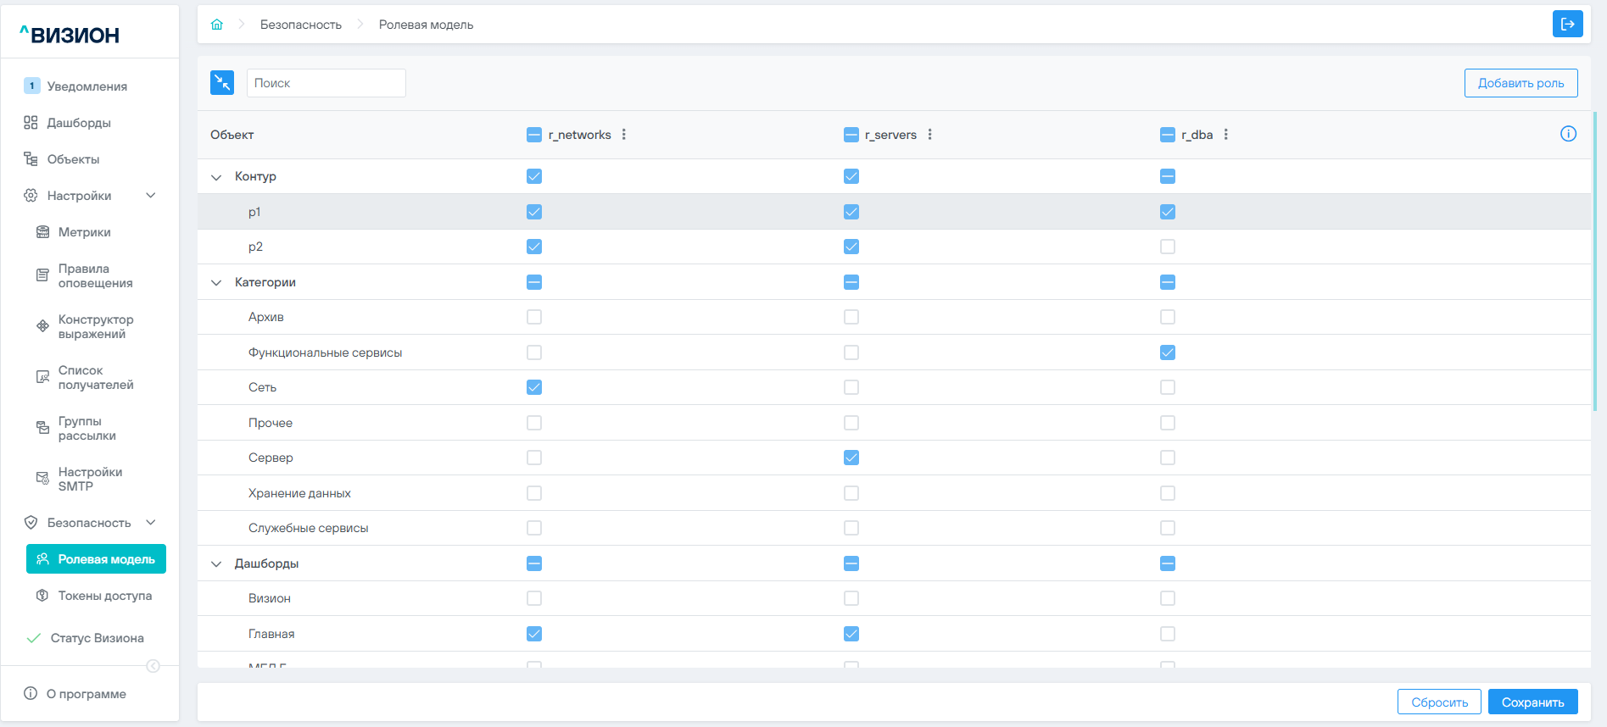The height and width of the screenshot is (727, 1607).
Task: Collapse the Контур tree group
Action: coord(216,177)
